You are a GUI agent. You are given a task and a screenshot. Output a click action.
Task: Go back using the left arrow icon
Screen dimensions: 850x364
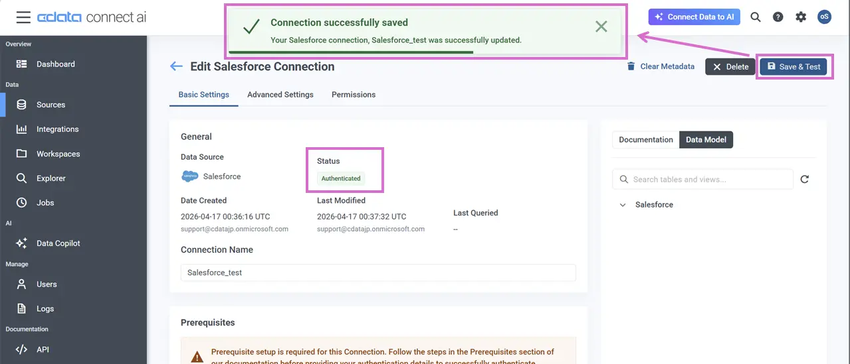pos(176,66)
